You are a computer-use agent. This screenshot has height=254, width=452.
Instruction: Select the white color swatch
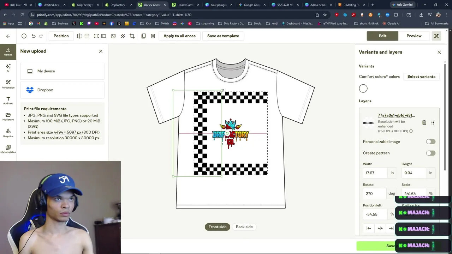363,89
